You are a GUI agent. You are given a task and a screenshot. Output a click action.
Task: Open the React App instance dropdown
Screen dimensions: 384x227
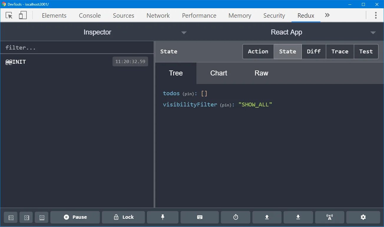coord(286,32)
